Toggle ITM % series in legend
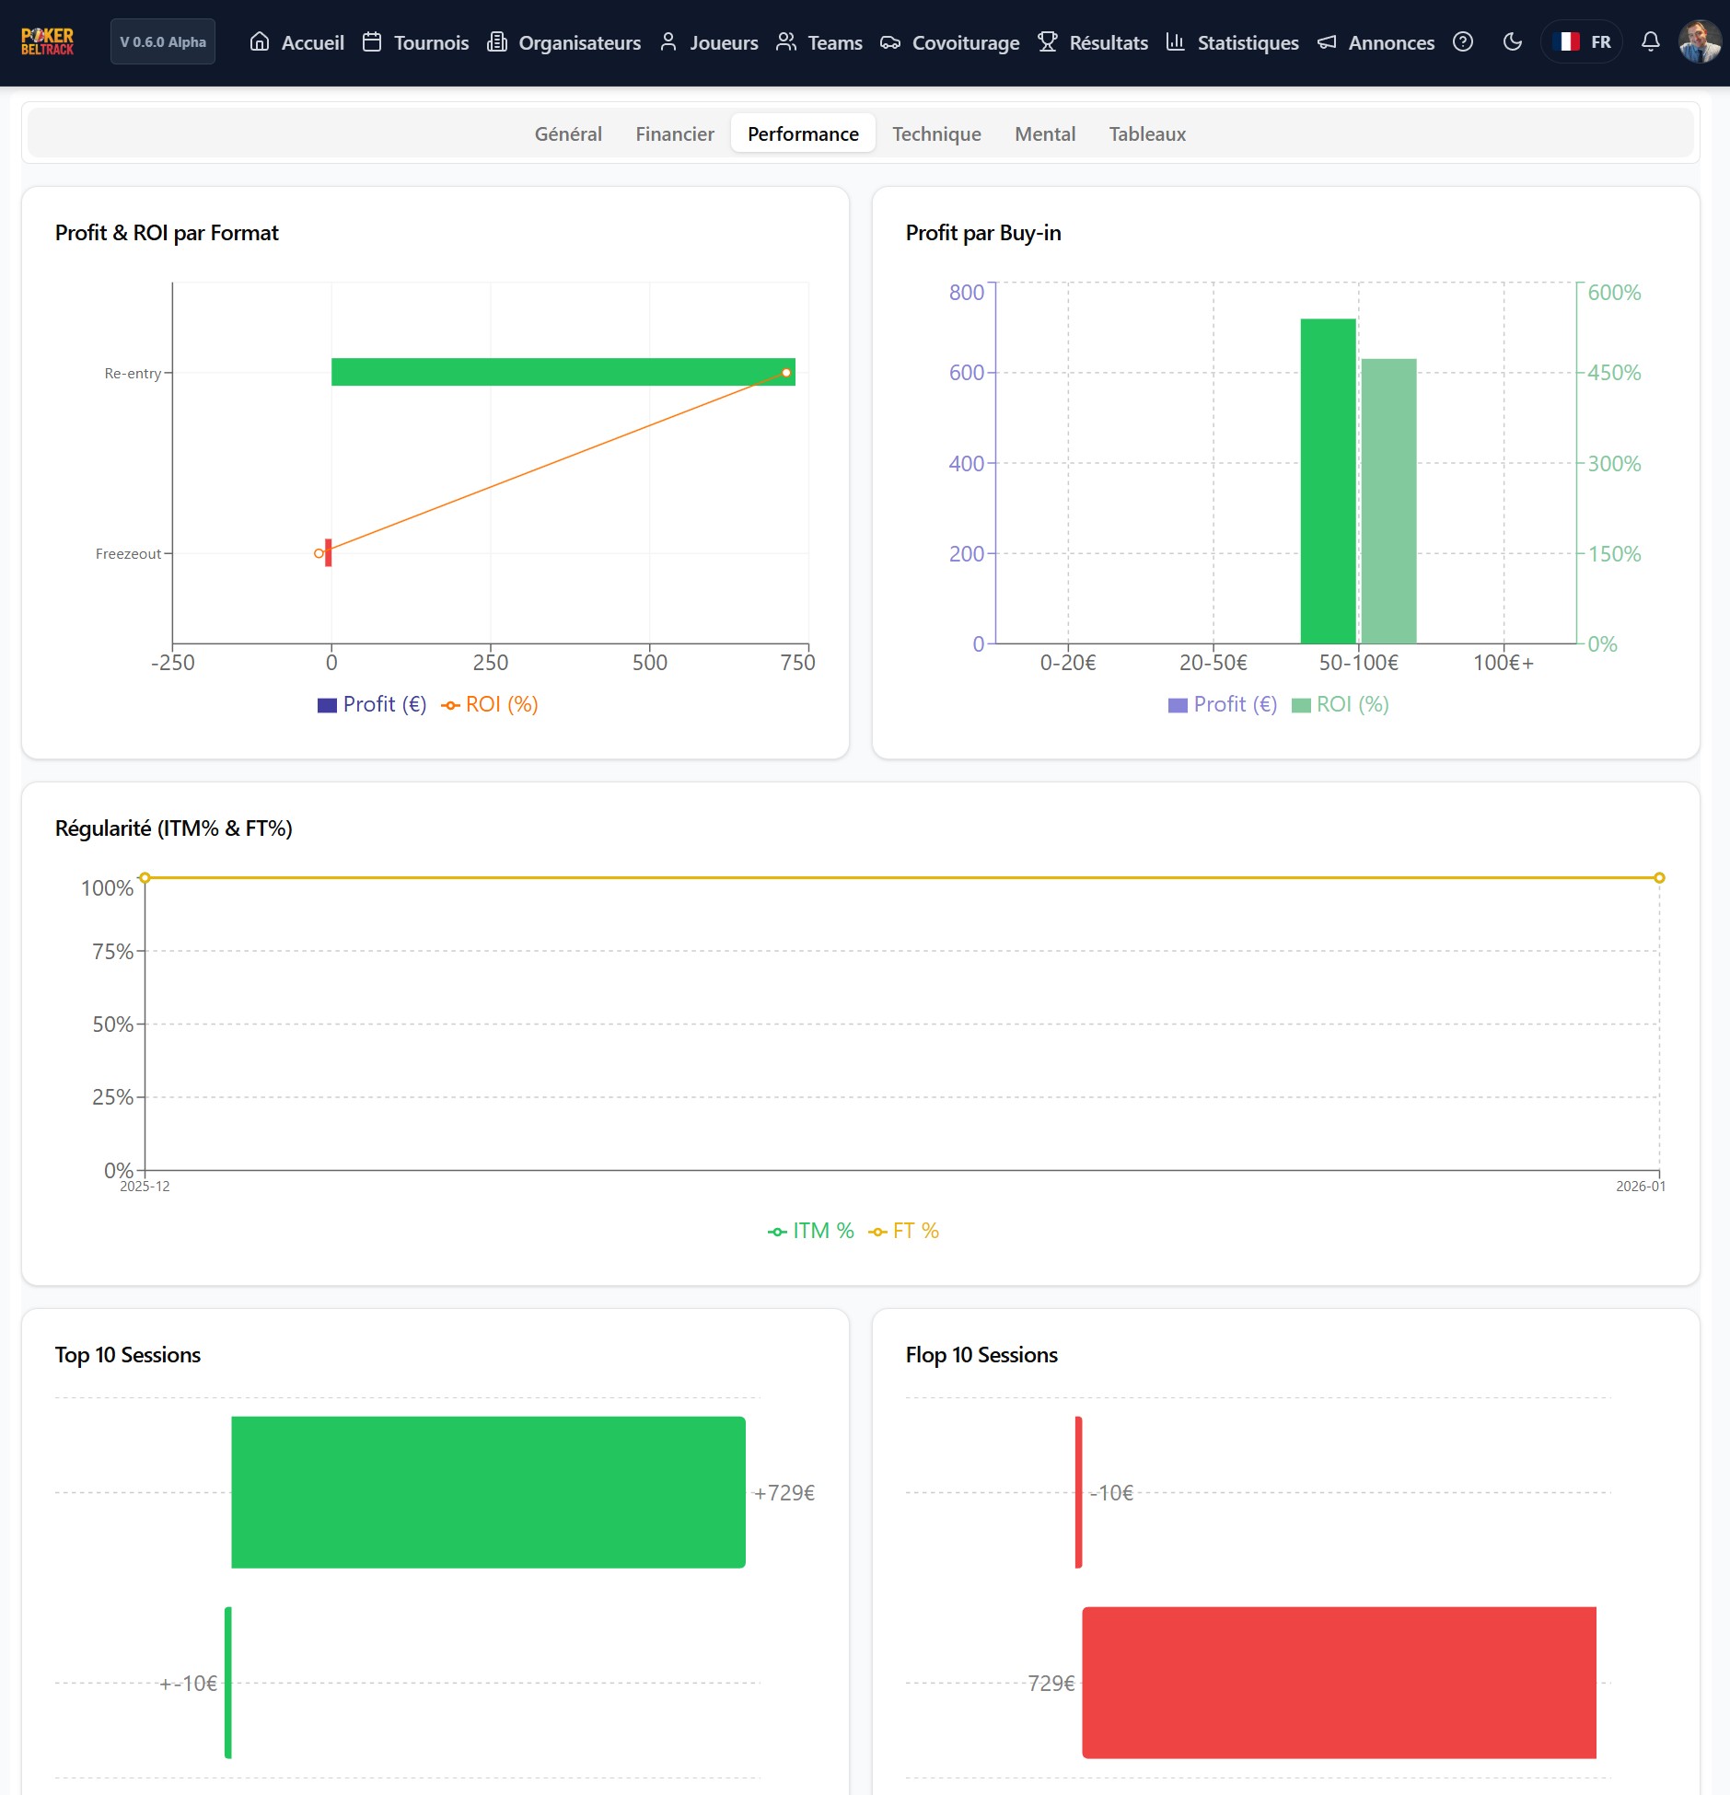The height and width of the screenshot is (1795, 1730). click(811, 1231)
